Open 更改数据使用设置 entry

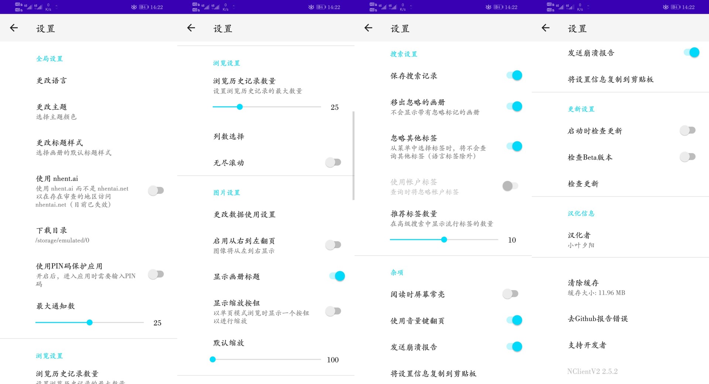(244, 215)
